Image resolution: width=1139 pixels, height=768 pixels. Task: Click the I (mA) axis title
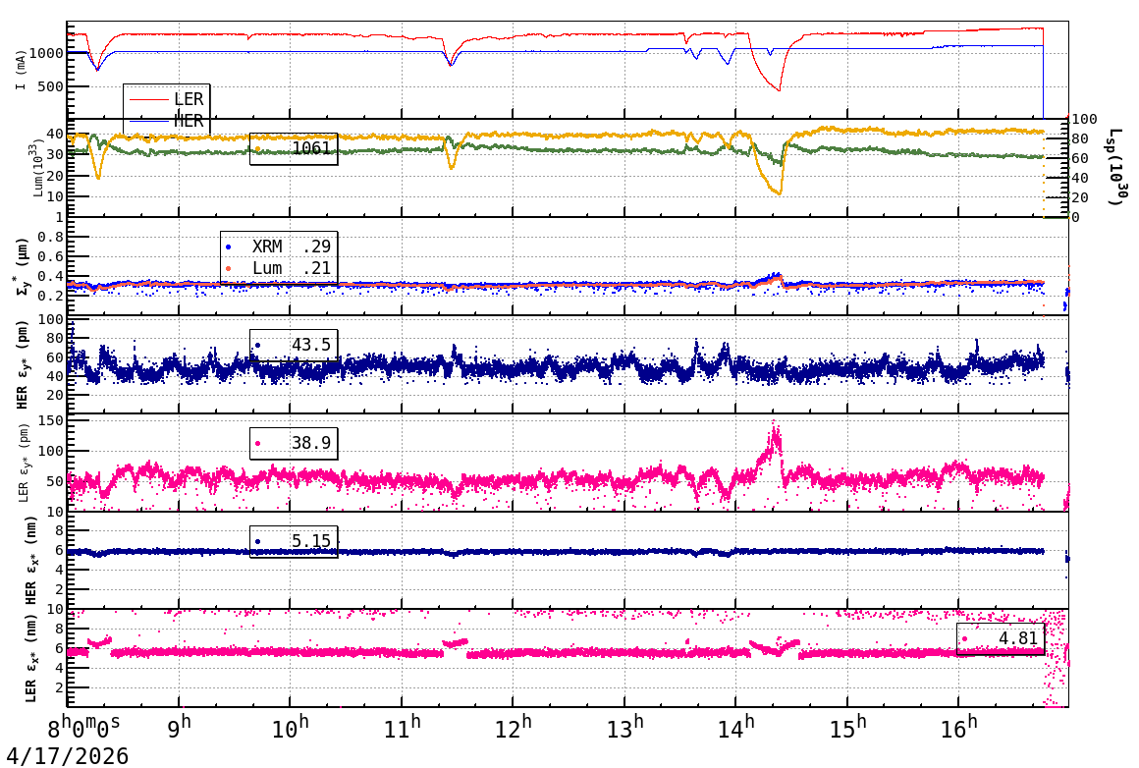[x=21, y=71]
